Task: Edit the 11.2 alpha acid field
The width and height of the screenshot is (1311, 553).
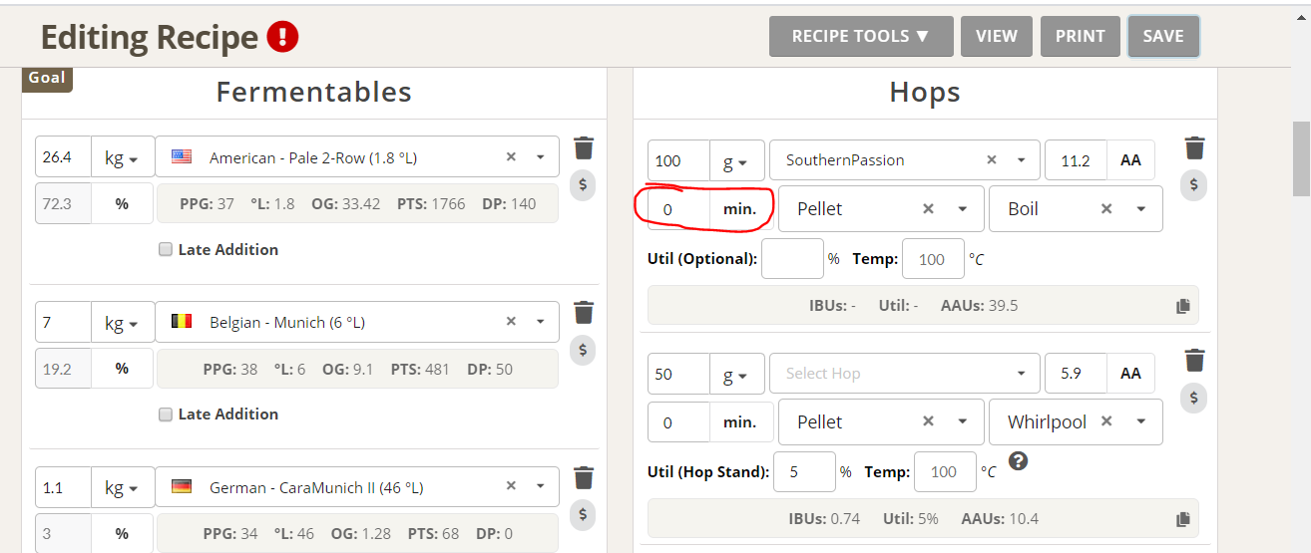Action: coord(1076,160)
